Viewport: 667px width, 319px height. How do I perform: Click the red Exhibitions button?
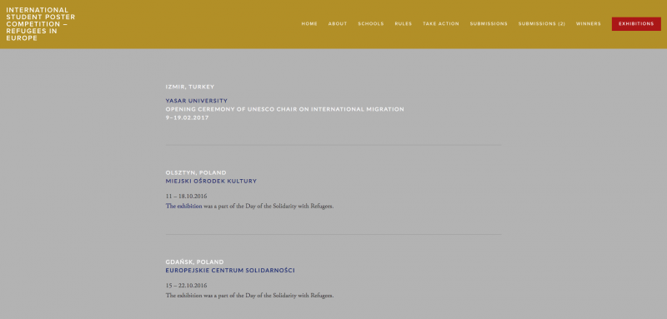point(636,24)
